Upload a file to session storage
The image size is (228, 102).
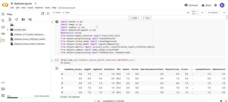coord(10,20)
